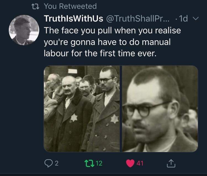Open the TruthIsWithUs profile avatar
Screen dimensions: 207x176
point(24,30)
